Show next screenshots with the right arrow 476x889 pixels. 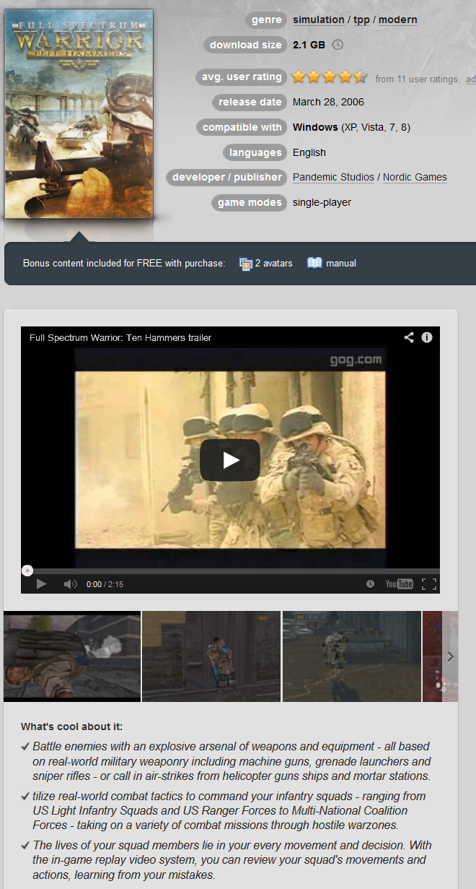450,656
